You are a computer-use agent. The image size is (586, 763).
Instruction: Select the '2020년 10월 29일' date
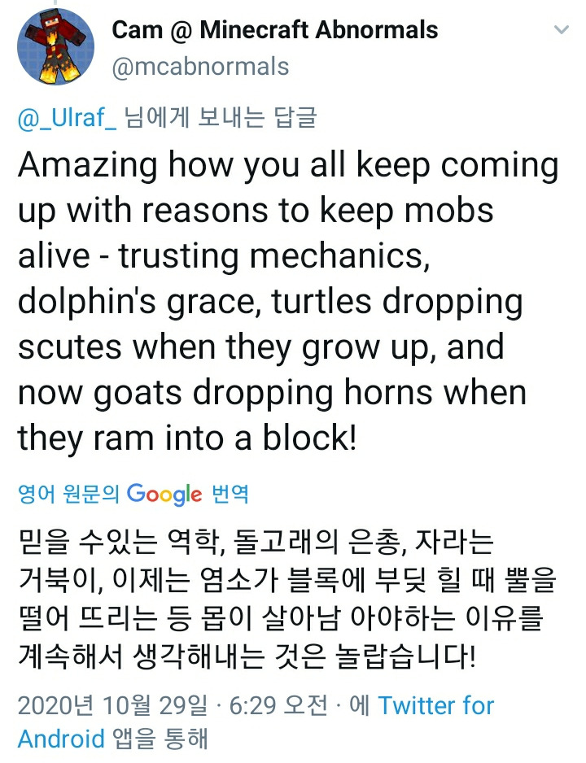[x=112, y=705]
